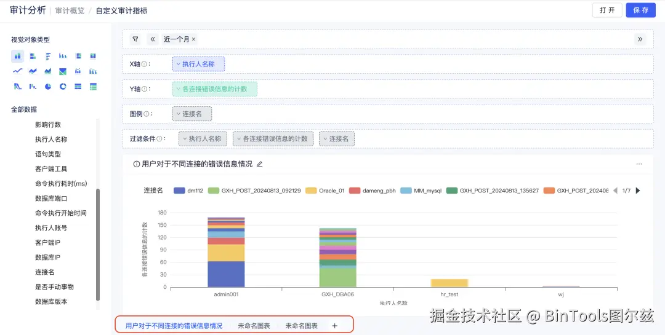
Task: Select 语句类型 in the data list
Action: tap(48, 154)
